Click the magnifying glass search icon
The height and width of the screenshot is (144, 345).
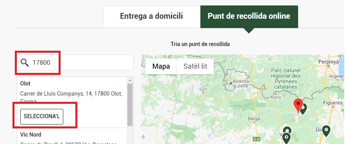pyautogui.click(x=25, y=63)
